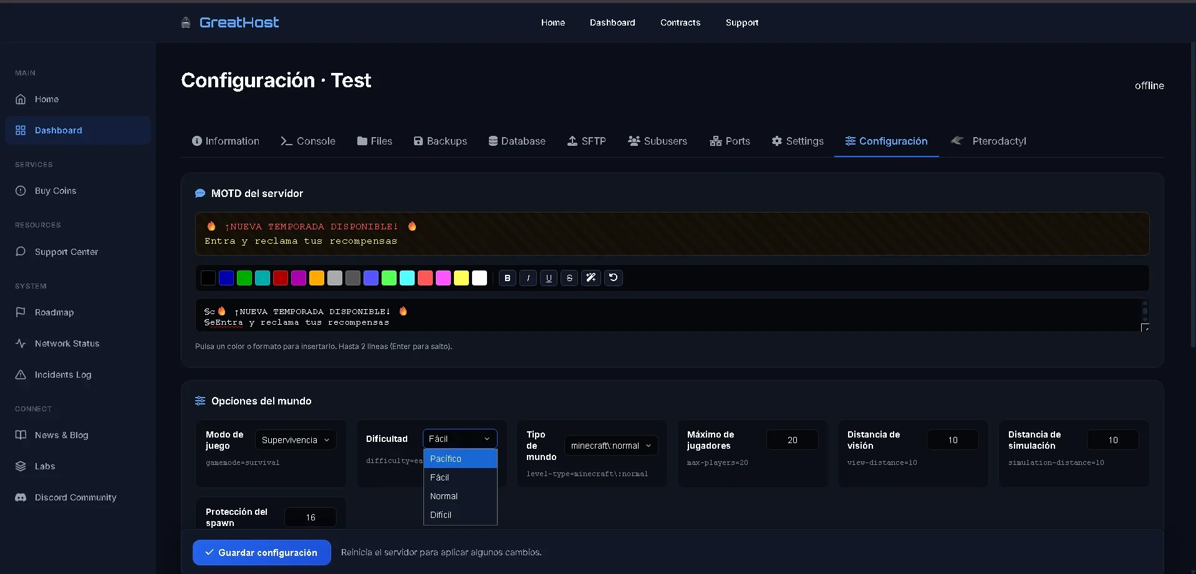This screenshot has height=574, width=1196.
Task: Choose Normal from the difficulty list
Action: 460,496
